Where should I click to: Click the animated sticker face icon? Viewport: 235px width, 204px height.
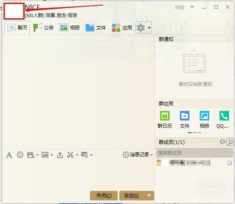pos(31,155)
